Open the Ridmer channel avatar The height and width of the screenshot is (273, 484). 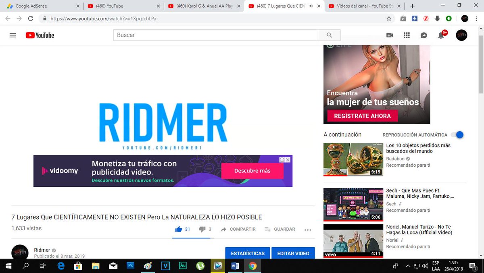click(x=20, y=252)
